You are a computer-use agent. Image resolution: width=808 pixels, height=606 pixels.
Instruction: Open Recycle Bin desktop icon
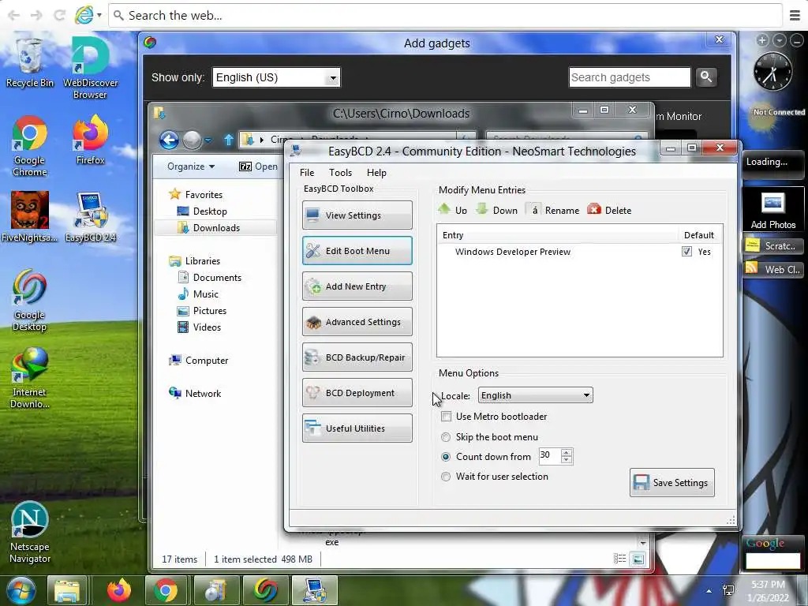click(x=29, y=63)
